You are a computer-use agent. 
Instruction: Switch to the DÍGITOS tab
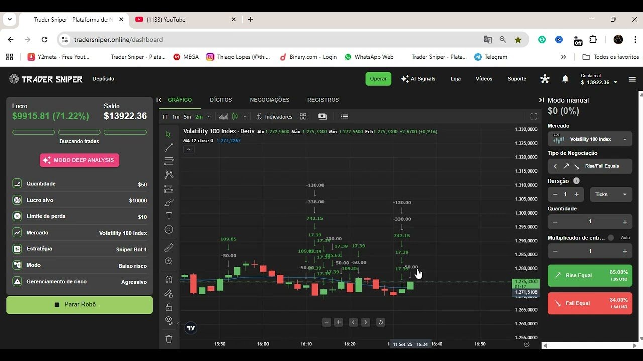tap(221, 100)
